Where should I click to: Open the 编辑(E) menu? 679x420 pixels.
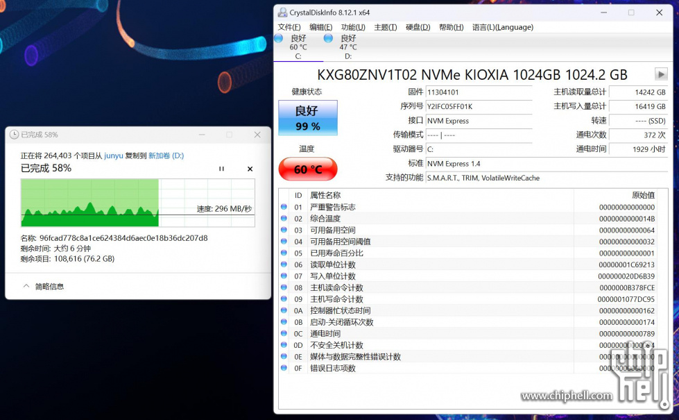point(320,27)
